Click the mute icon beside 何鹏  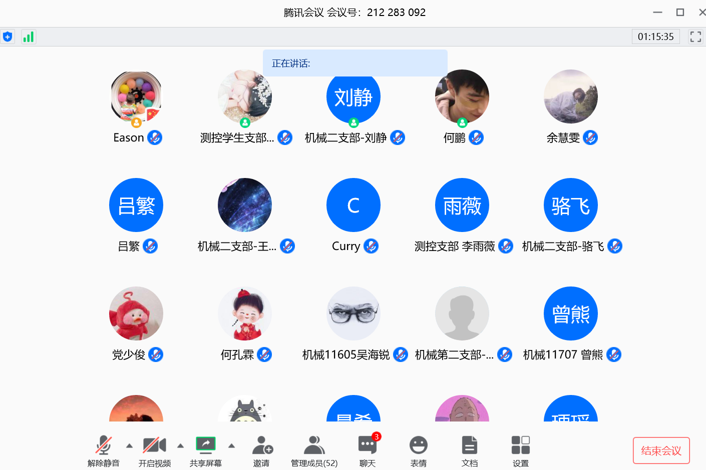click(x=476, y=137)
